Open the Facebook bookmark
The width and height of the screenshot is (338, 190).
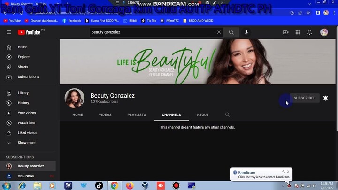coord(72,21)
